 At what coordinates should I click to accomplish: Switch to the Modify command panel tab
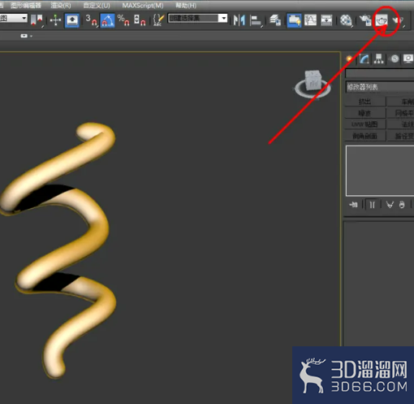[x=364, y=59]
